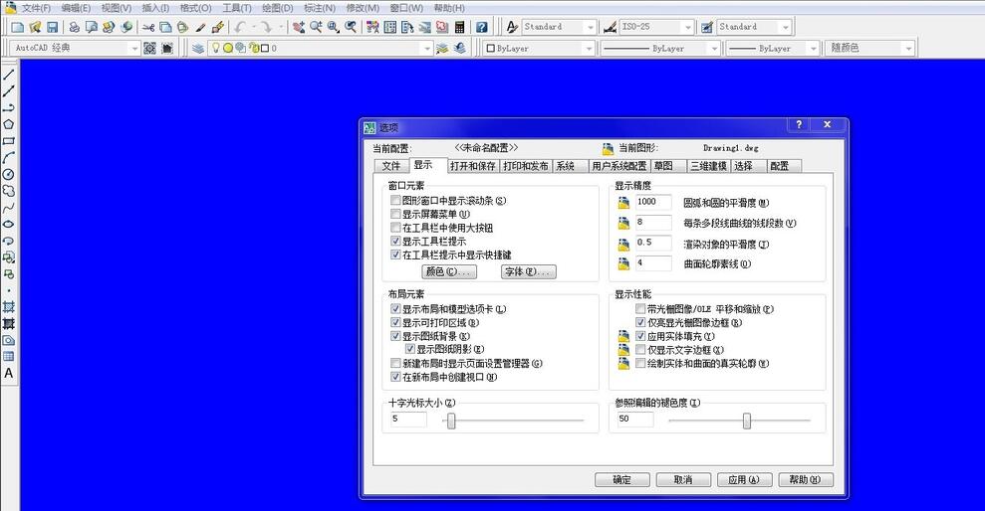
Task: Select the Line drawing tool
Action: pos(9,76)
